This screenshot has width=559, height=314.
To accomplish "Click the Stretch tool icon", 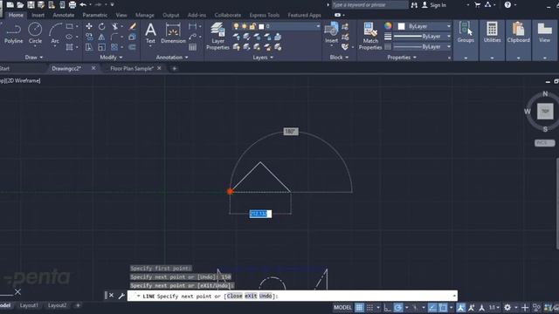I will [89, 47].
